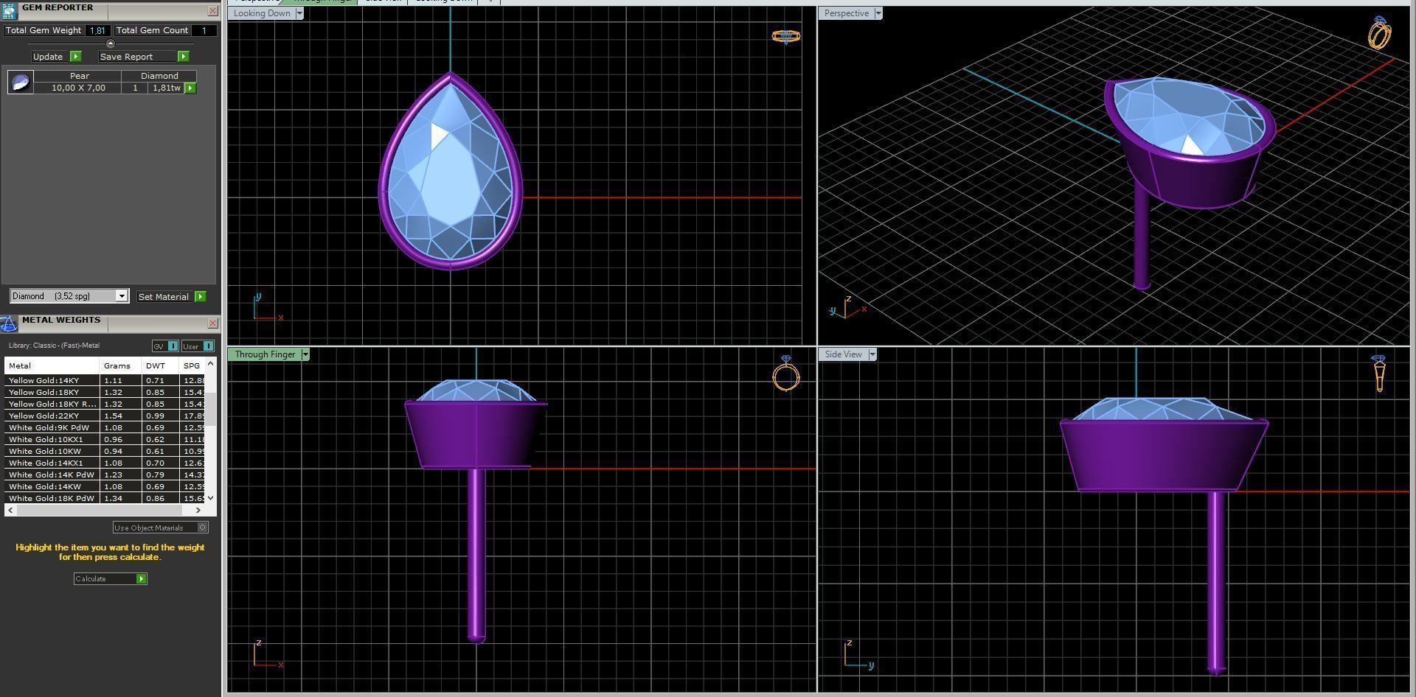This screenshot has height=697, width=1416.
Task: Click the 10,00 X 7,00 size cell
Action: [78, 88]
